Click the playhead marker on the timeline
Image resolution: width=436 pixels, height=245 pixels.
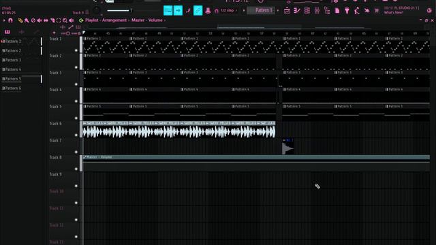[84, 33]
